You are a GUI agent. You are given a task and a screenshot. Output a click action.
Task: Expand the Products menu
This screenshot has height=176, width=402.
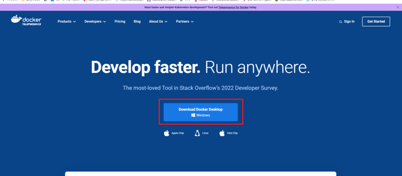67,22
